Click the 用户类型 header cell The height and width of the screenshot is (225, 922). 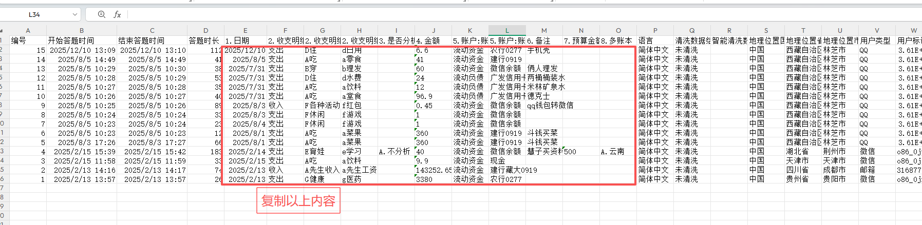click(x=877, y=40)
